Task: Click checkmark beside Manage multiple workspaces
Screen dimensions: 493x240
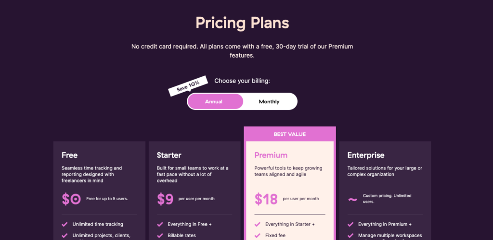Action: (350, 236)
